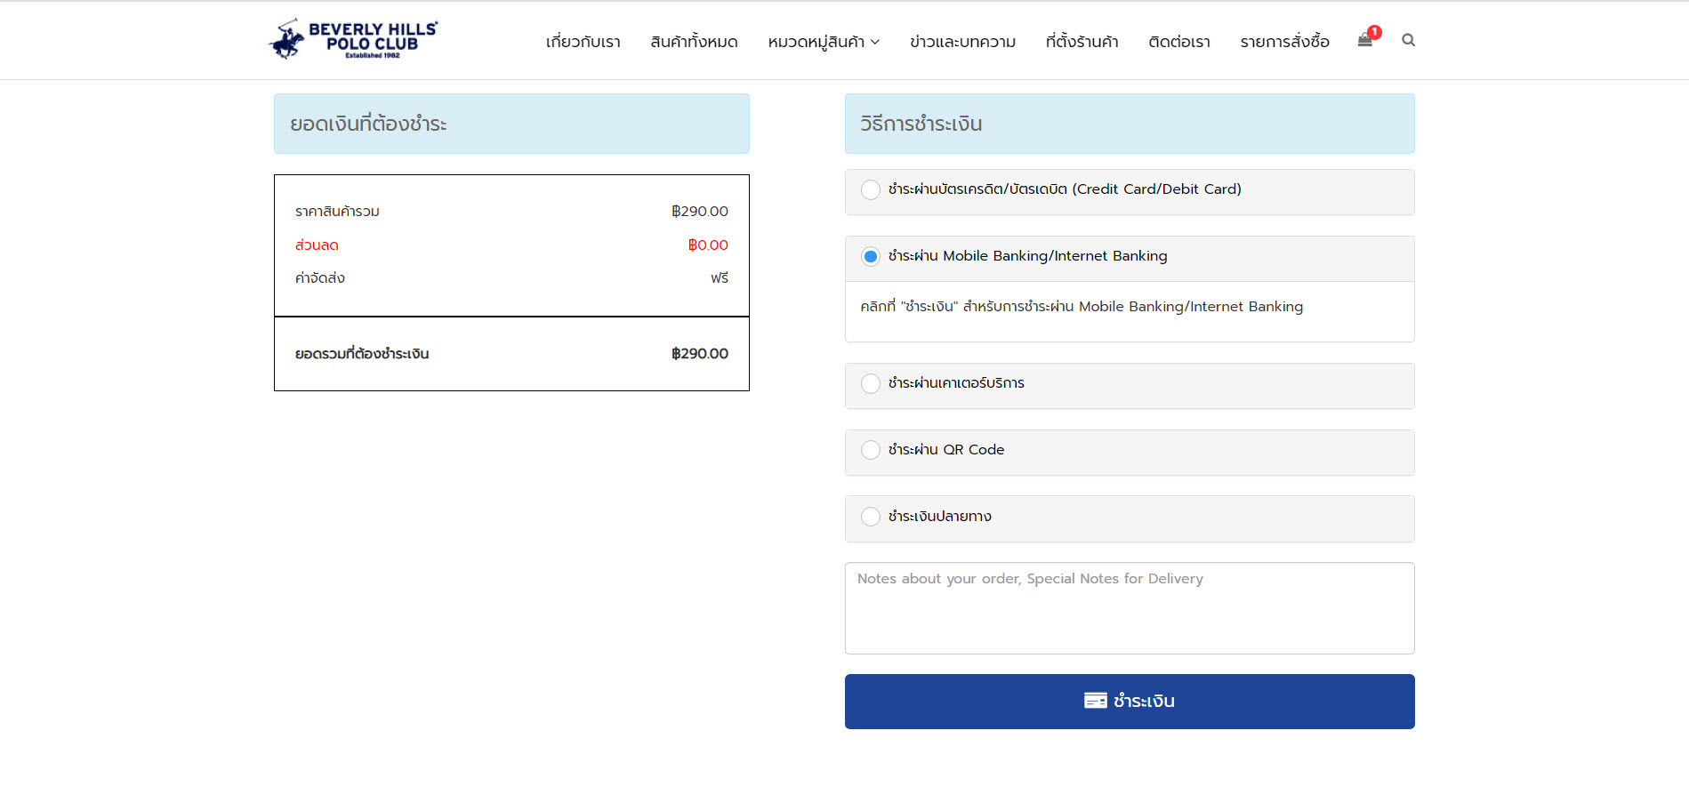1689x803 pixels.
Task: Click the Mobile Banking instruction text
Action: 1082,307
